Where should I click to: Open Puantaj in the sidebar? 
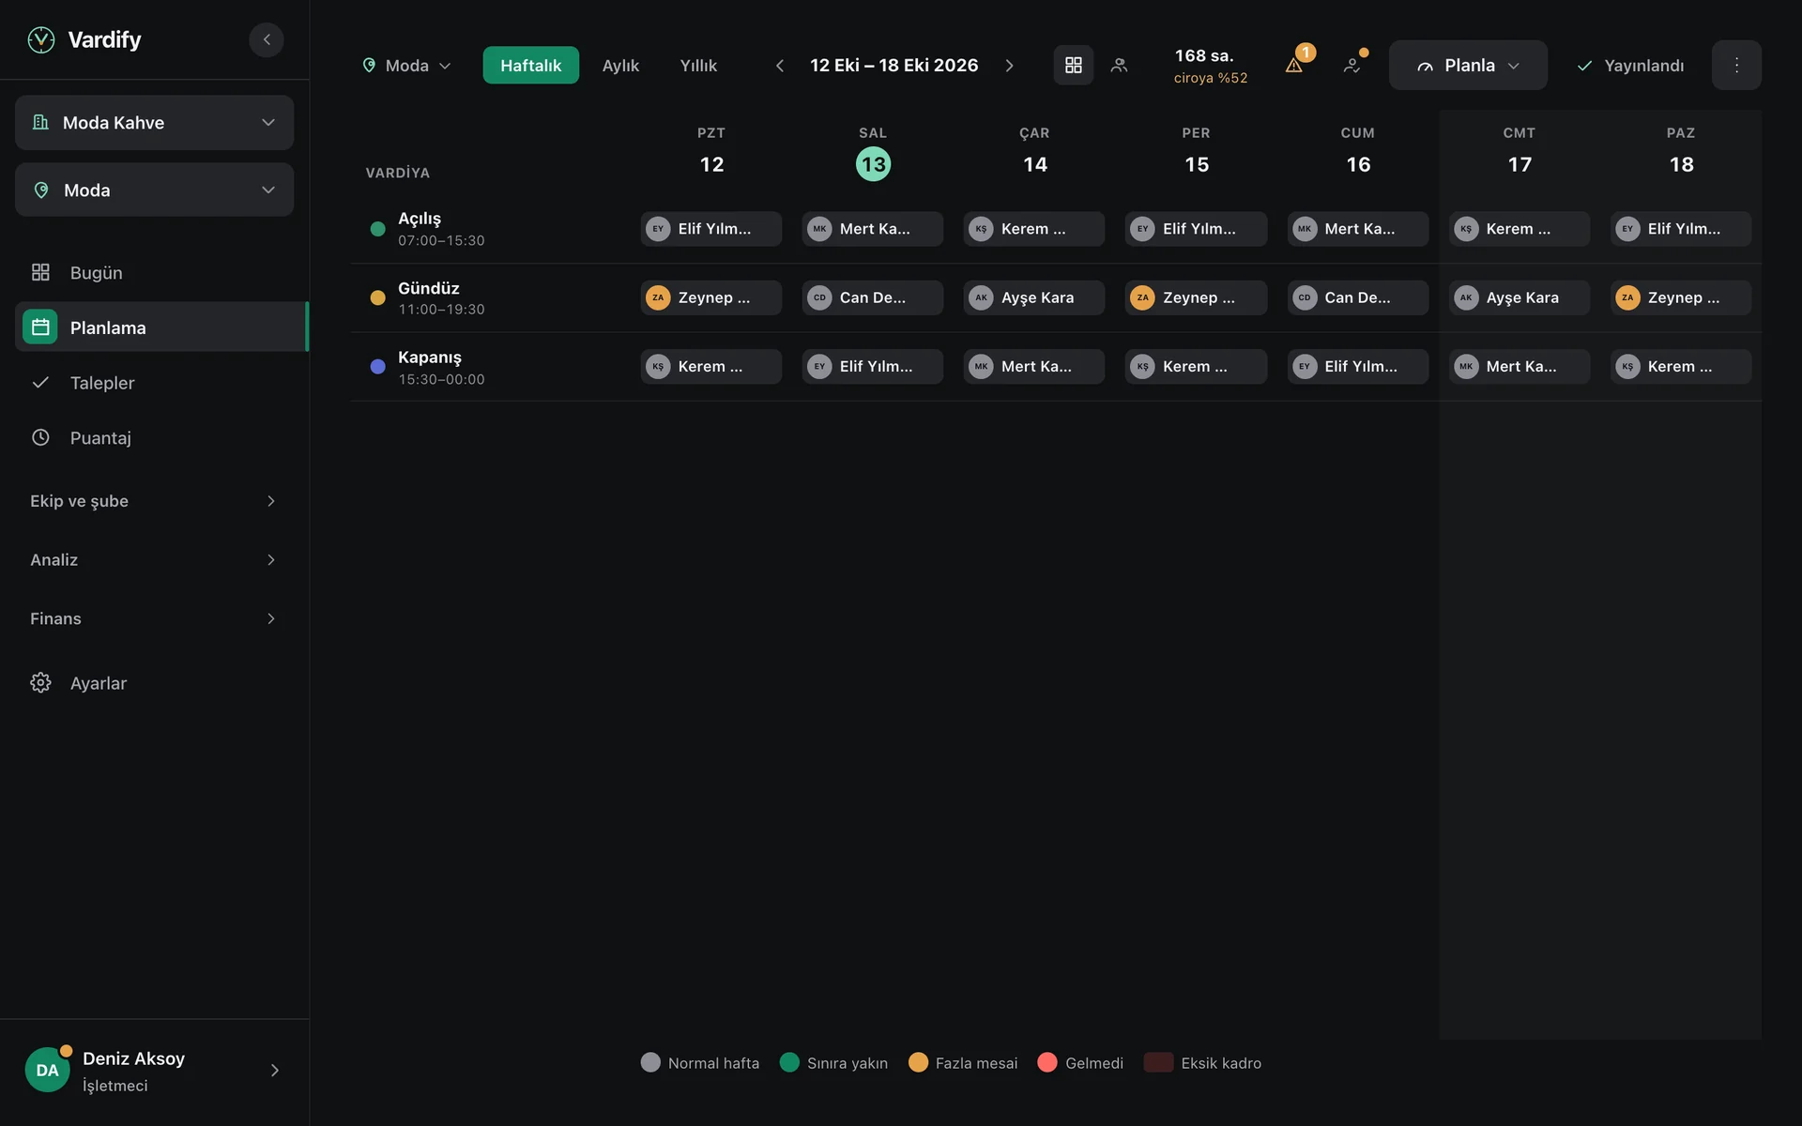155,437
